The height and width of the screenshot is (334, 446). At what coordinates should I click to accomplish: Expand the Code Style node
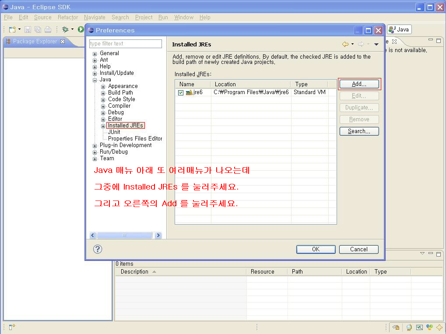[x=103, y=99]
